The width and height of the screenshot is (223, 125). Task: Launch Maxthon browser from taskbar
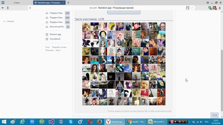32,122
